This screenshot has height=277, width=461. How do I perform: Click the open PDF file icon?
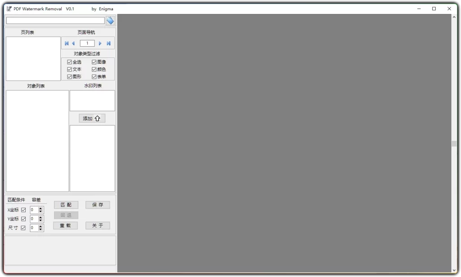(110, 20)
